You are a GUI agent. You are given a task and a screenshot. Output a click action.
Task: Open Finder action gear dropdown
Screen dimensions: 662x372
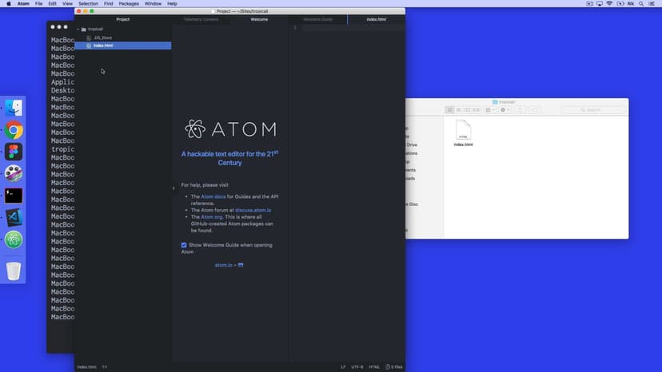(x=504, y=109)
